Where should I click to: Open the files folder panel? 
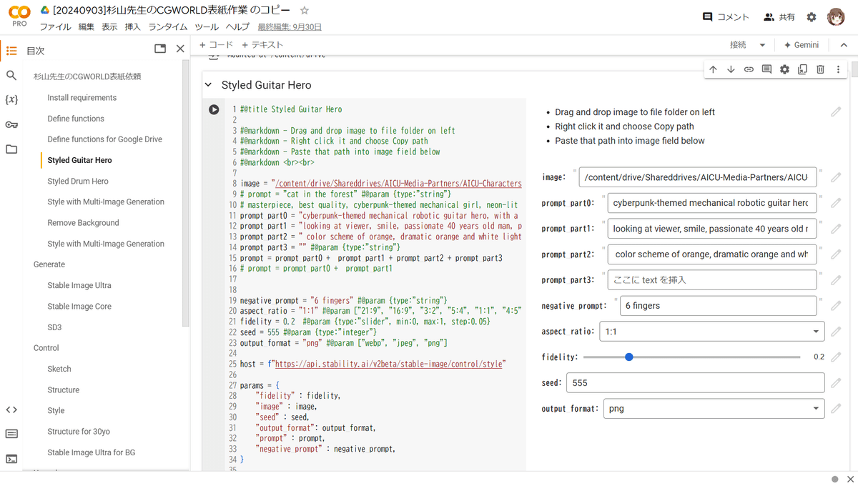[11, 149]
